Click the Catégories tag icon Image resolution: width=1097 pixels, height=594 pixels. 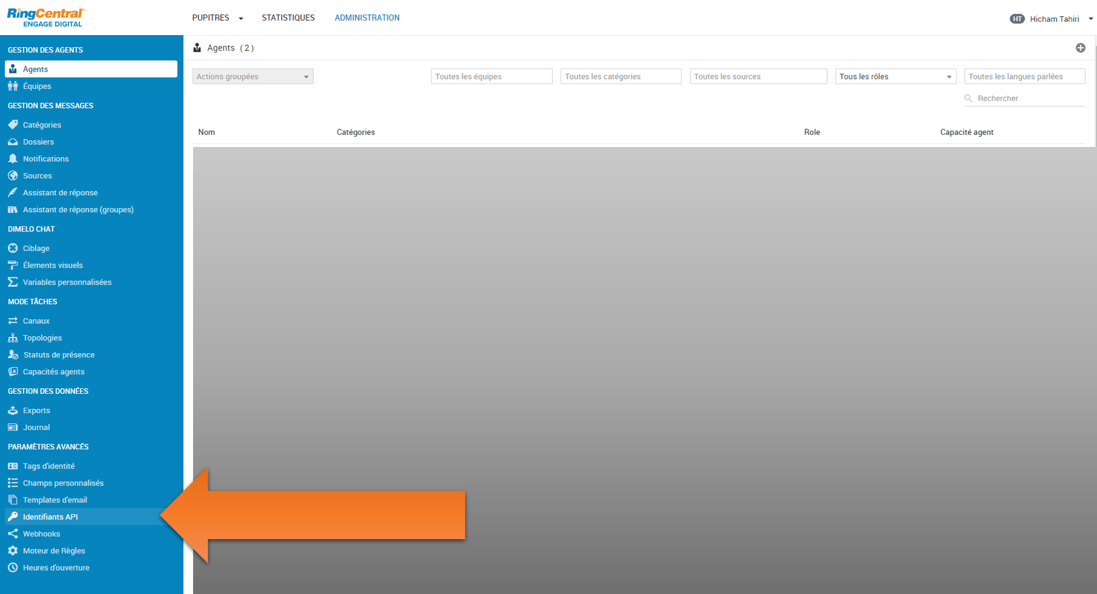pyautogui.click(x=13, y=125)
